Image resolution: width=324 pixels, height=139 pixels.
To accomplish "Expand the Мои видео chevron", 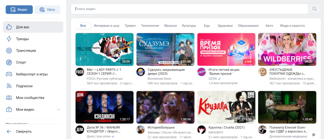I will click(59, 110).
